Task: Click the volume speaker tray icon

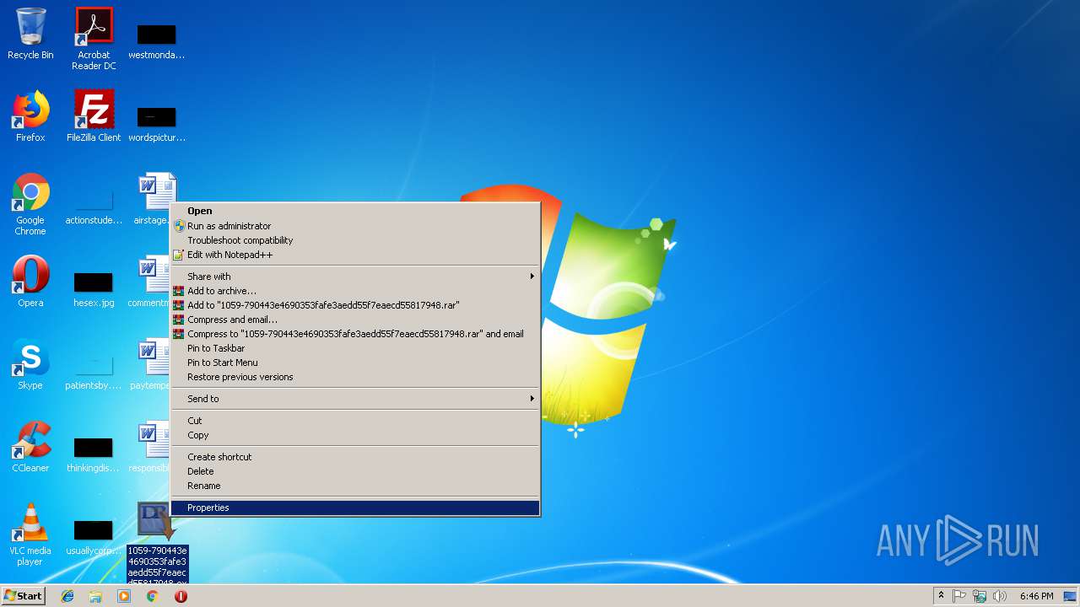Action: (1000, 596)
